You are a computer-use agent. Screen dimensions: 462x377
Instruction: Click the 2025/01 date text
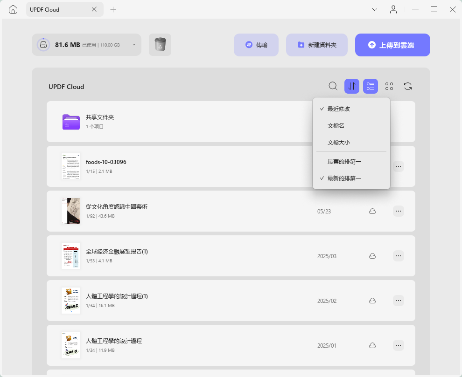(x=327, y=346)
